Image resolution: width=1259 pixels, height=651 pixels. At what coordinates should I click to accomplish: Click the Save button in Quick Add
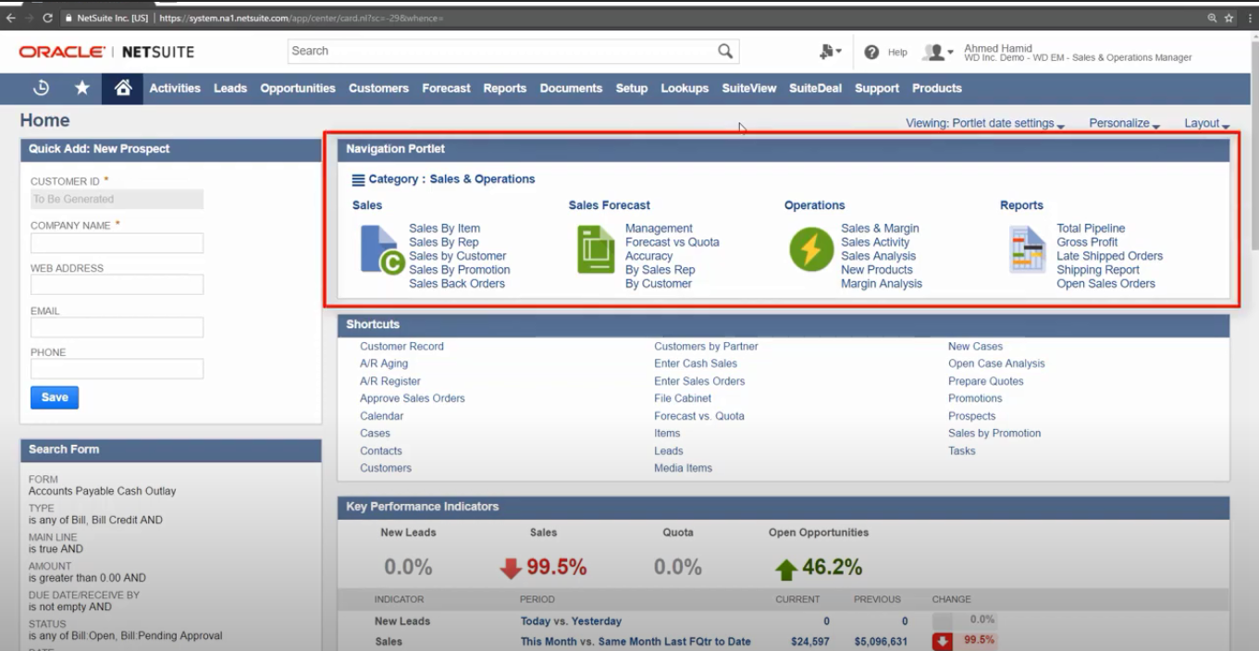(x=55, y=398)
